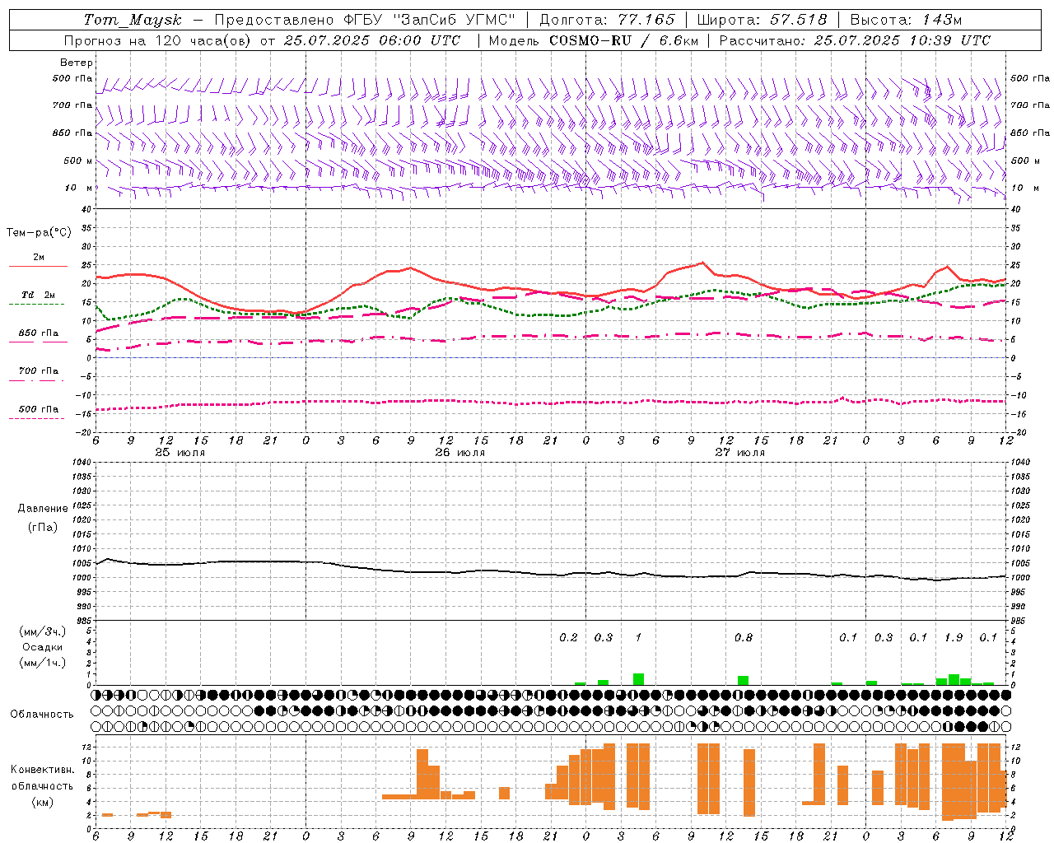1054x843 pixels.
Task: Click the Давление pressure panel label
Action: pos(43,509)
